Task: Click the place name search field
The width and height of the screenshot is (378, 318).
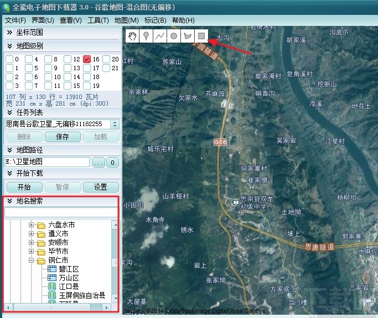Action: point(61,212)
